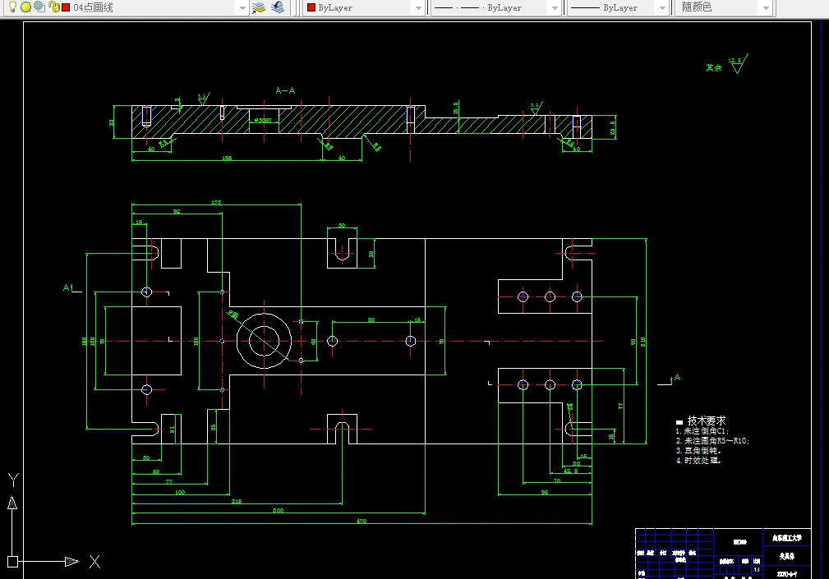Select the 42.5 dimension text

pos(570,471)
